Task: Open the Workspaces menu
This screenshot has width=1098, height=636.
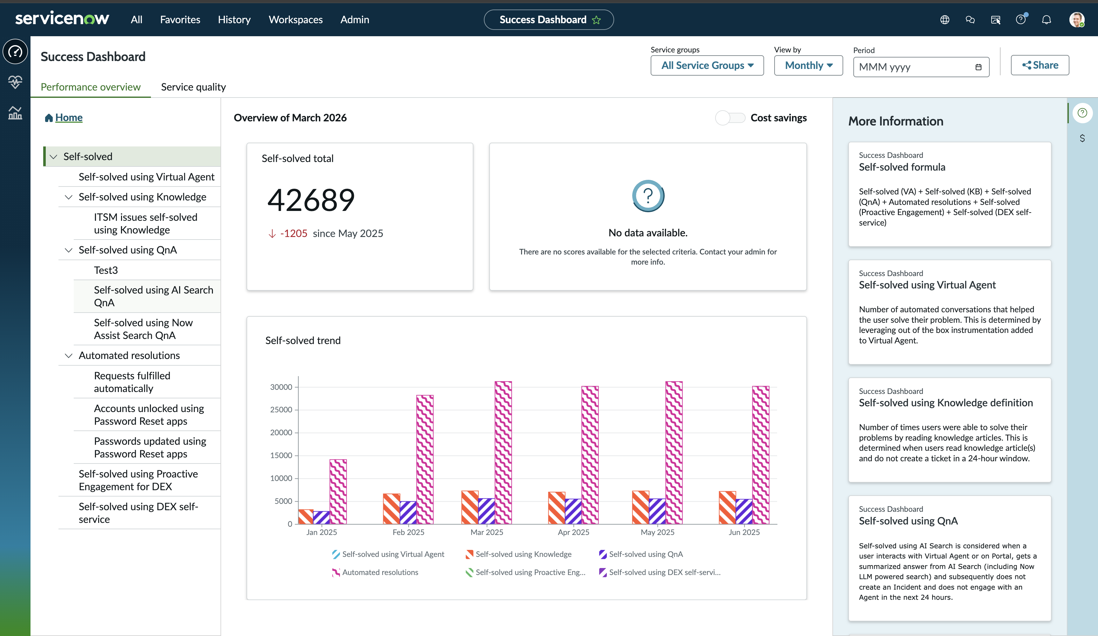Action: [295, 20]
